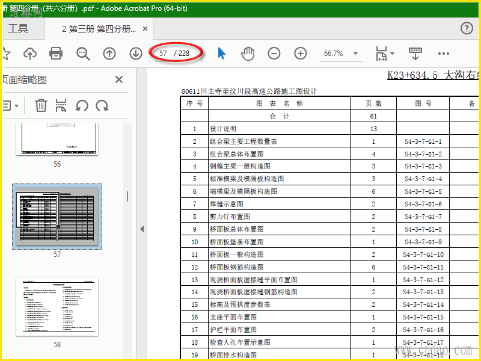Viewport: 481px width, 361px height.
Task: Select page 57 thumbnail
Action: tap(57, 217)
